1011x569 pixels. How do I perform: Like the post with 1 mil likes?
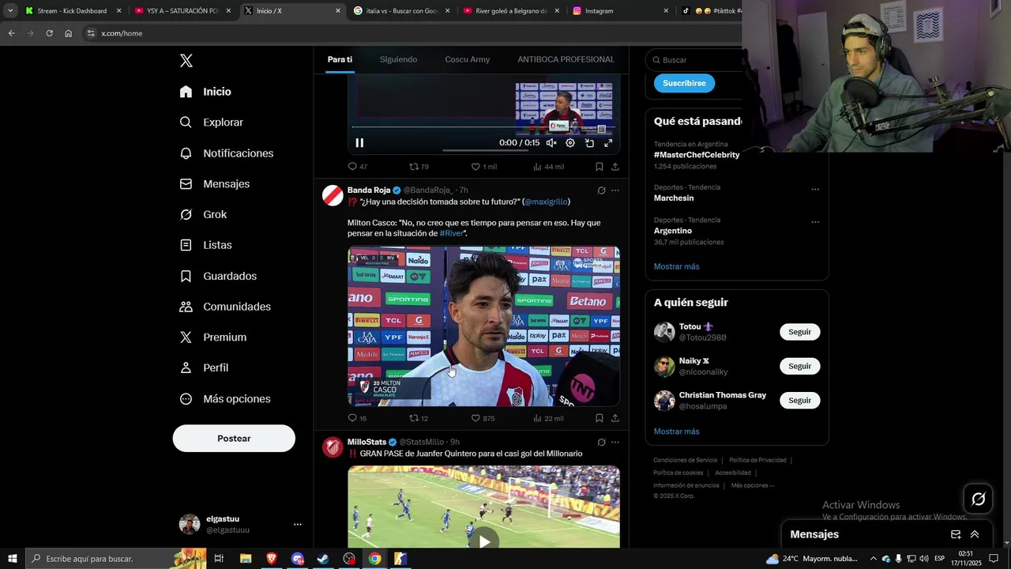point(484,167)
